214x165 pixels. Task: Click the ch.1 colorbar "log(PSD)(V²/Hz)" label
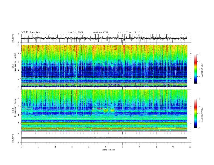(203, 70)
